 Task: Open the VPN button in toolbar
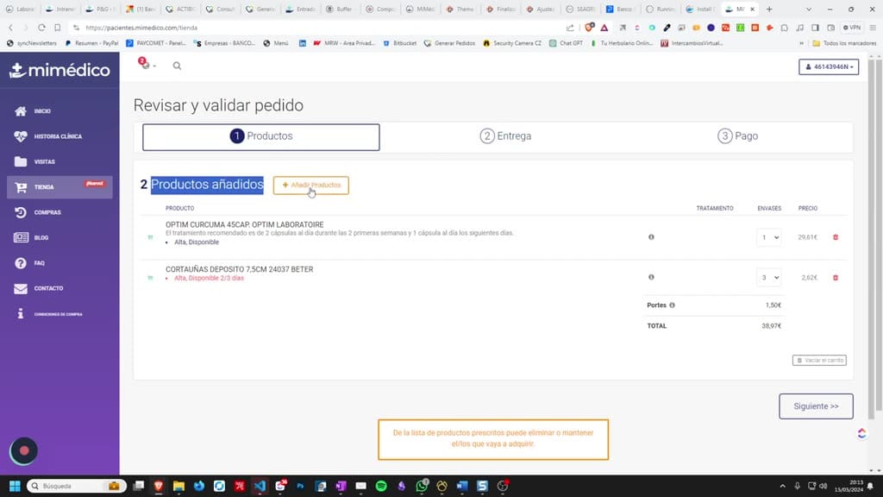point(851,27)
